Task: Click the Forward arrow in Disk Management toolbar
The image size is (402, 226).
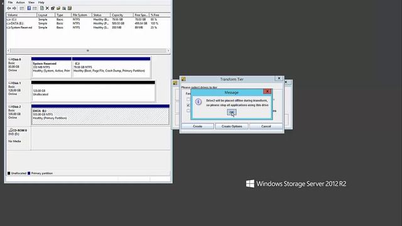Action: coord(14,8)
